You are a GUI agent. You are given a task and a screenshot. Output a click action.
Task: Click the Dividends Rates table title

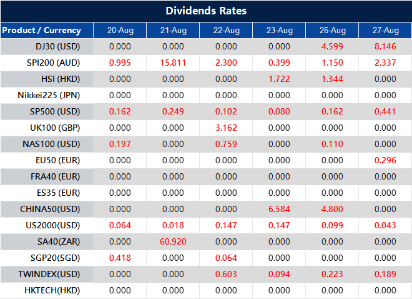[206, 11]
